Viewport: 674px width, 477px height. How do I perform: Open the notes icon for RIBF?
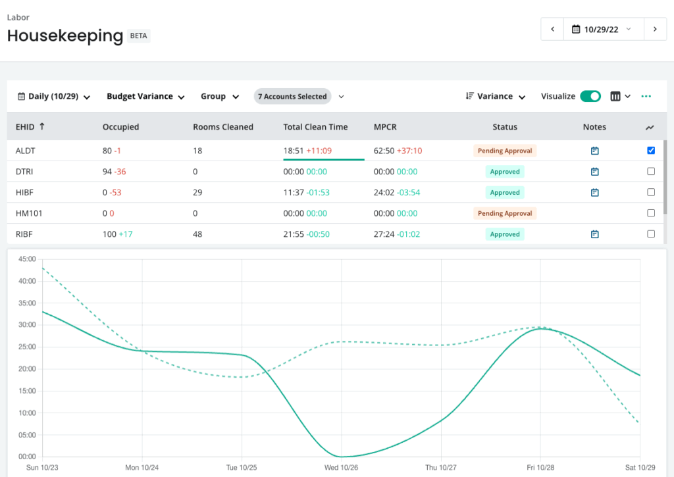pyautogui.click(x=594, y=234)
